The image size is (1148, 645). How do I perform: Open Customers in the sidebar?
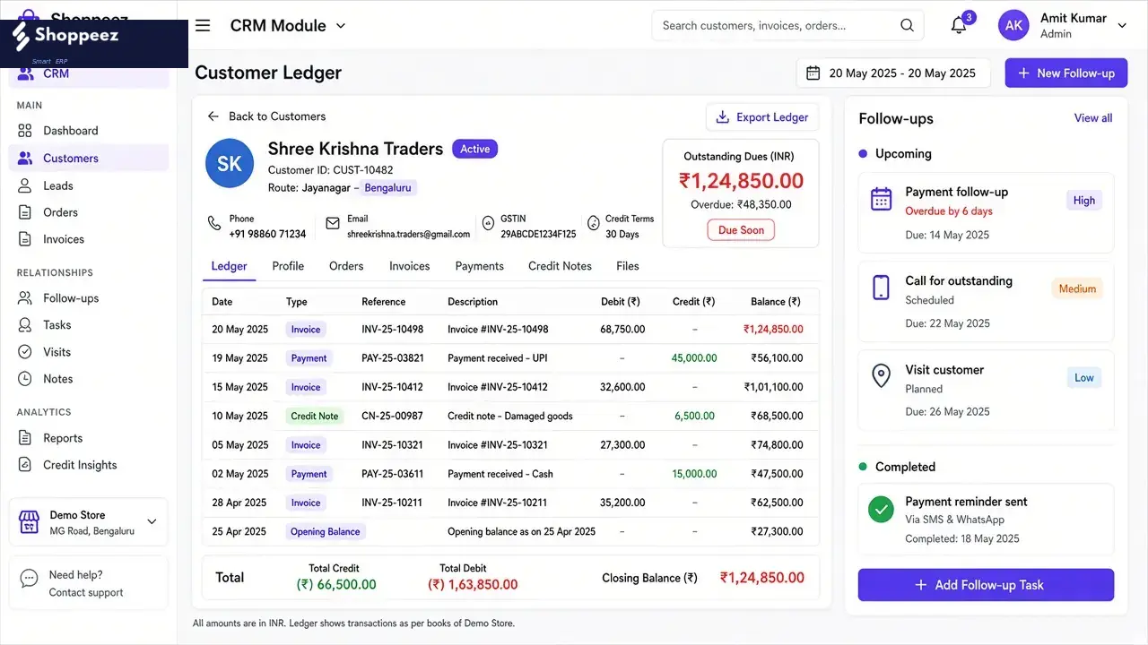point(89,159)
